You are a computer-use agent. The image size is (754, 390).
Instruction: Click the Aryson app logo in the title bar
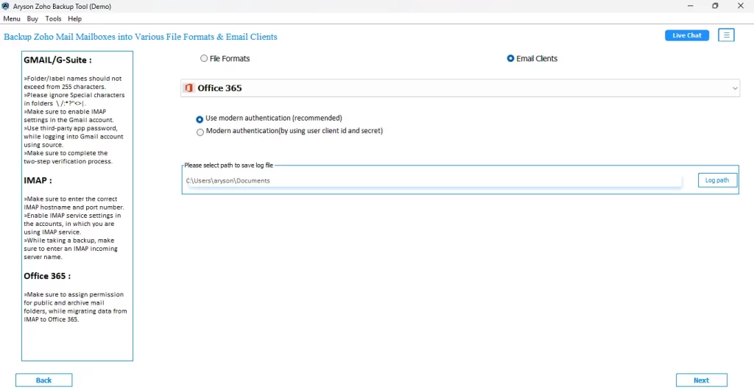click(x=6, y=6)
